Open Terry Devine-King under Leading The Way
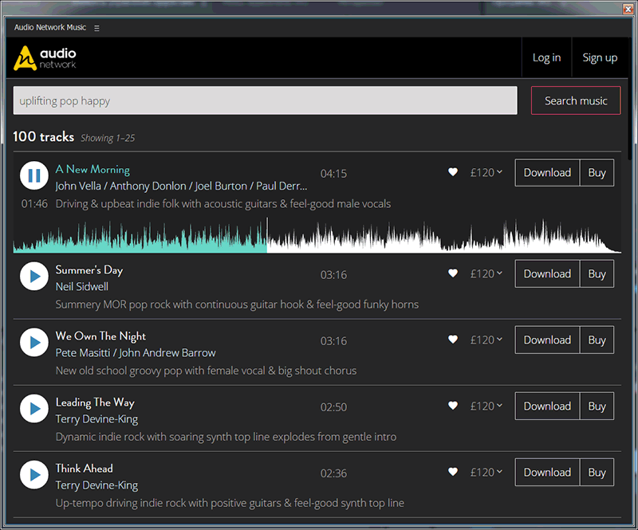This screenshot has height=530, width=638. pyautogui.click(x=96, y=419)
